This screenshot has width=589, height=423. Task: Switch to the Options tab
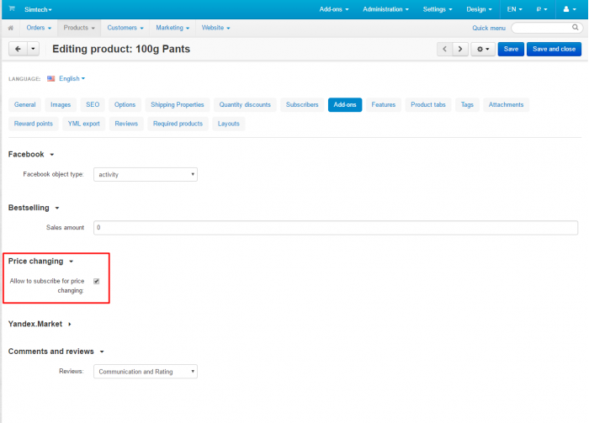pyautogui.click(x=125, y=105)
